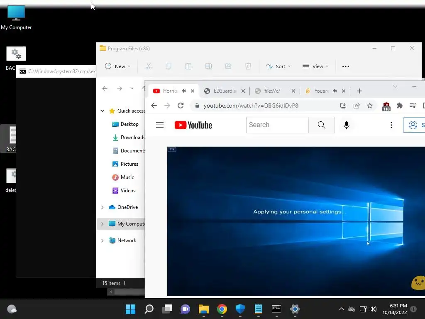425x319 pixels.
Task: Select Music in navigation pane
Action: pos(123,177)
